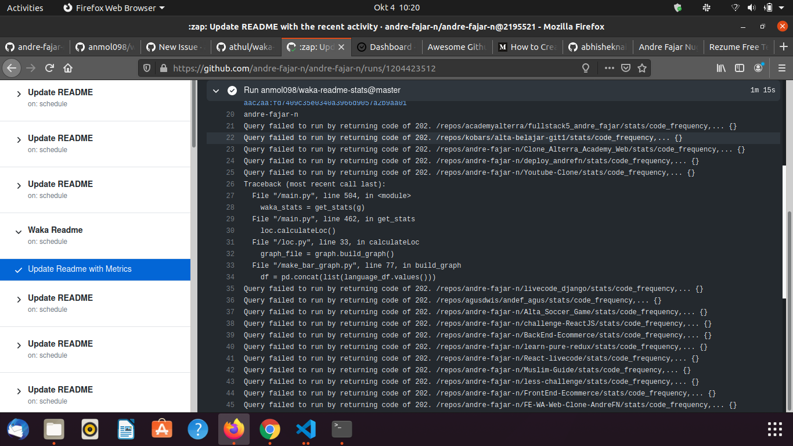Go back with the browser back arrow
793x446 pixels.
pos(11,68)
